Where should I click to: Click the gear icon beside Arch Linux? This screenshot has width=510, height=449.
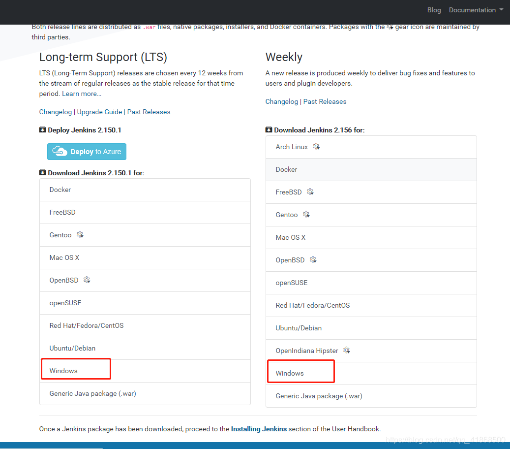[316, 147]
